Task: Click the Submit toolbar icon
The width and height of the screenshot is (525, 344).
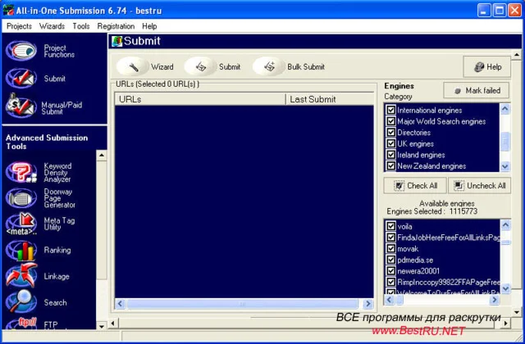Action: pyautogui.click(x=200, y=66)
